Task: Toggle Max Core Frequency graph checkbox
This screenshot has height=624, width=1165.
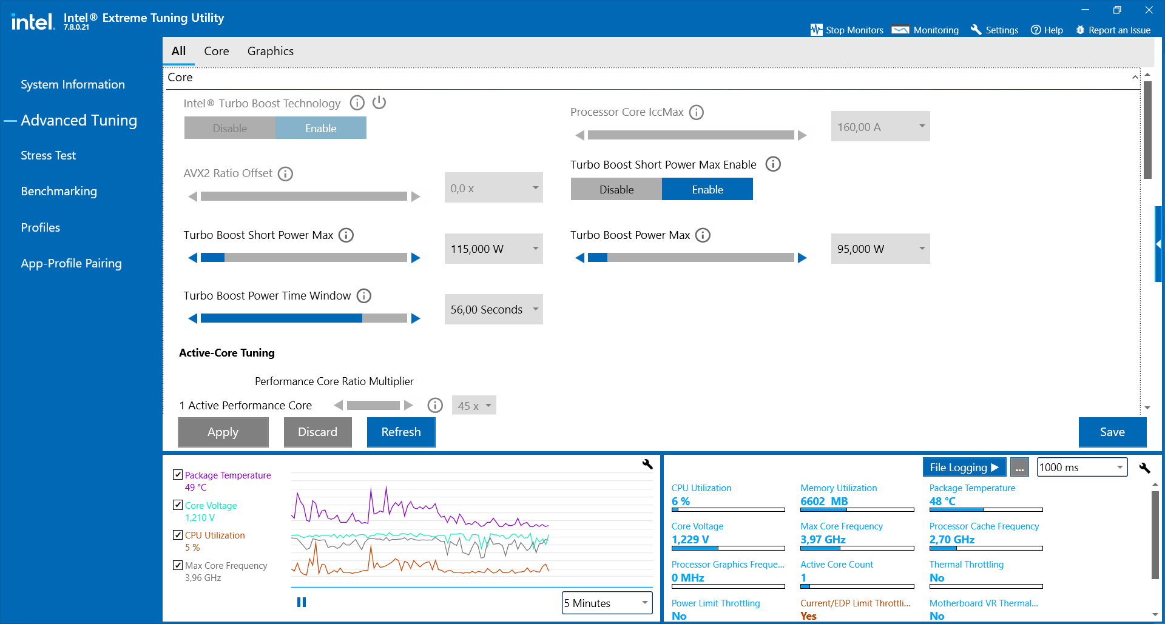Action: (x=178, y=565)
